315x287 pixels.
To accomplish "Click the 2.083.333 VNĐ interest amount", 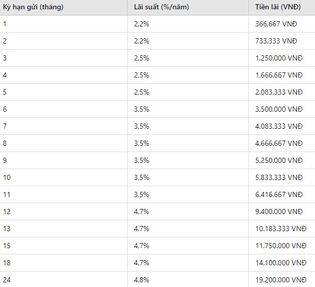I will pyautogui.click(x=279, y=92).
